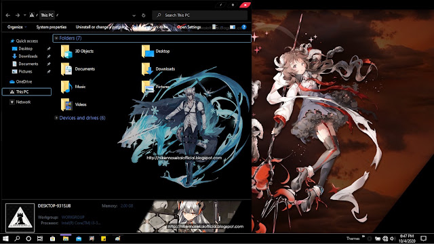Select System properties in the command bar
The image size is (434, 244).
(x=52, y=27)
